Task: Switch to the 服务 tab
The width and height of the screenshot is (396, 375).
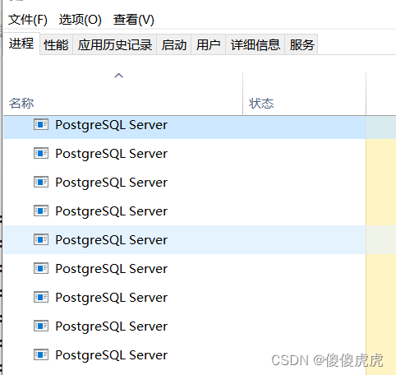Action: click(302, 44)
